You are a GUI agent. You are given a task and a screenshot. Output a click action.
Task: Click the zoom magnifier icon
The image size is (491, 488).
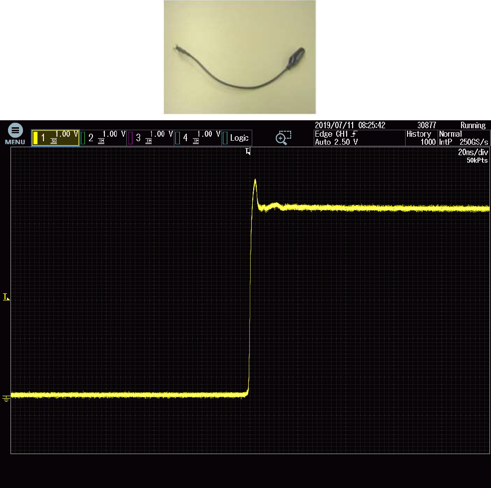coord(283,138)
